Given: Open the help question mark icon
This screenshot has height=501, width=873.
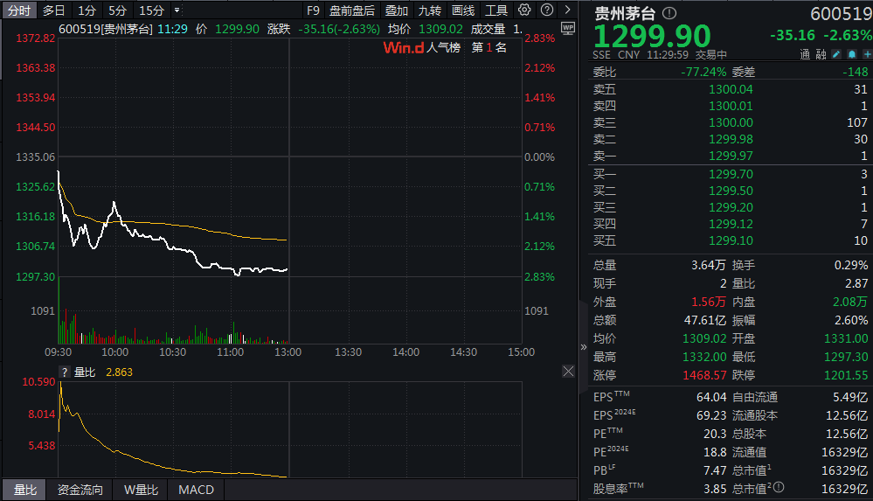Looking at the screenshot, I should tap(547, 10).
